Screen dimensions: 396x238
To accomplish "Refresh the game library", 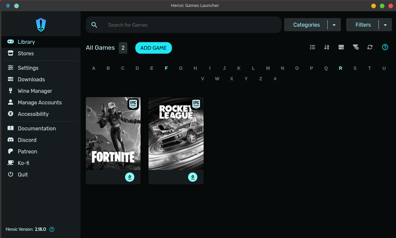I will 370,47.
